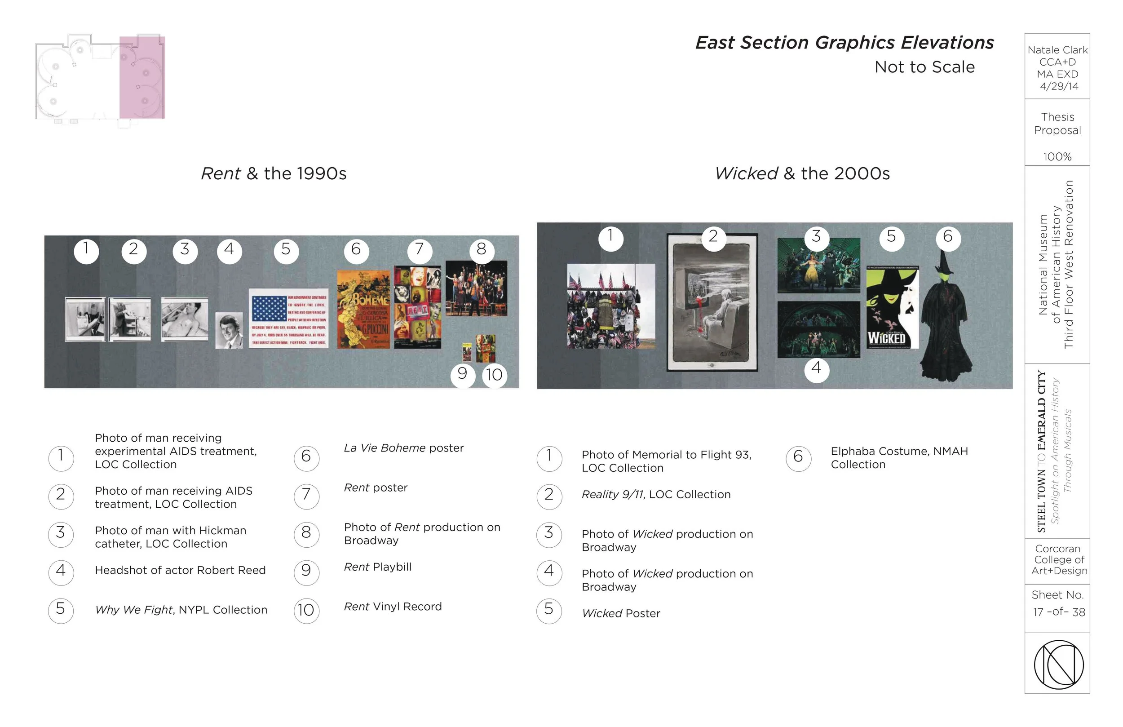Screen dimensions: 1123x727
Task: Click legend circle 6 beside Elphaba Costume
Action: point(798,458)
